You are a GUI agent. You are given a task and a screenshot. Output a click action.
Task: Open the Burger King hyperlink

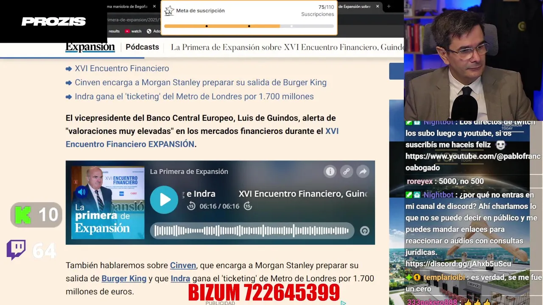point(124,279)
